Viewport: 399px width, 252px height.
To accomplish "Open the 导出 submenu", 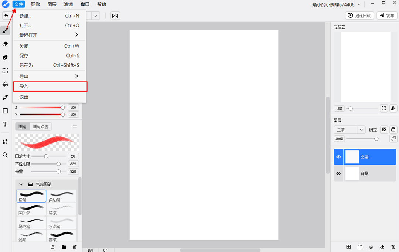I will (50, 76).
